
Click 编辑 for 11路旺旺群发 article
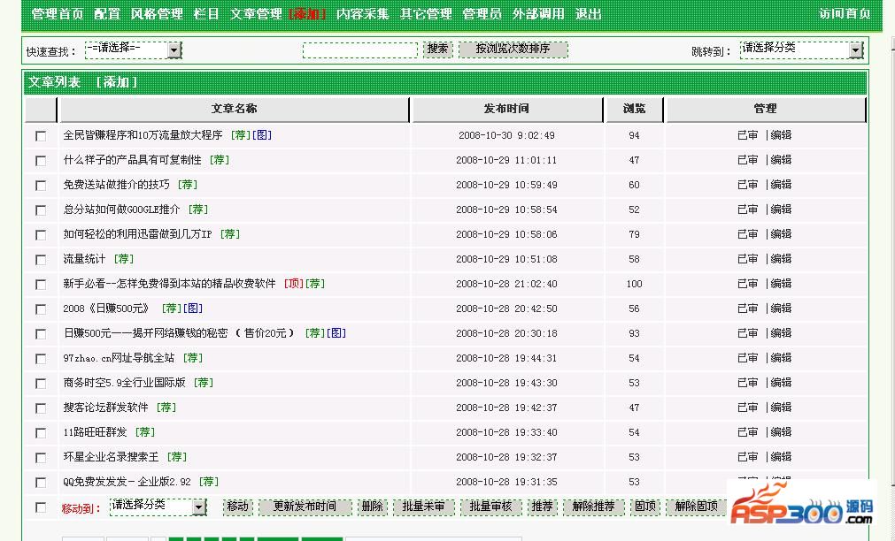coord(781,432)
